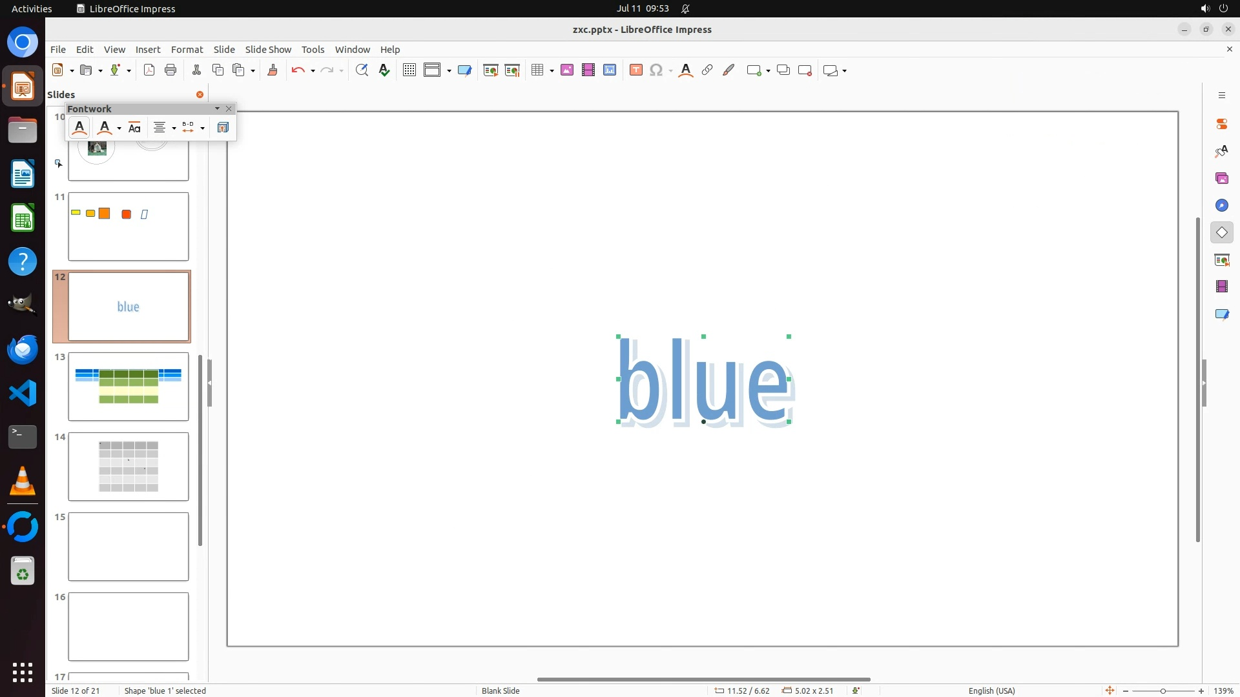Open Shapes deck in sidebar
This screenshot has height=697, width=1240.
pos(1221,232)
